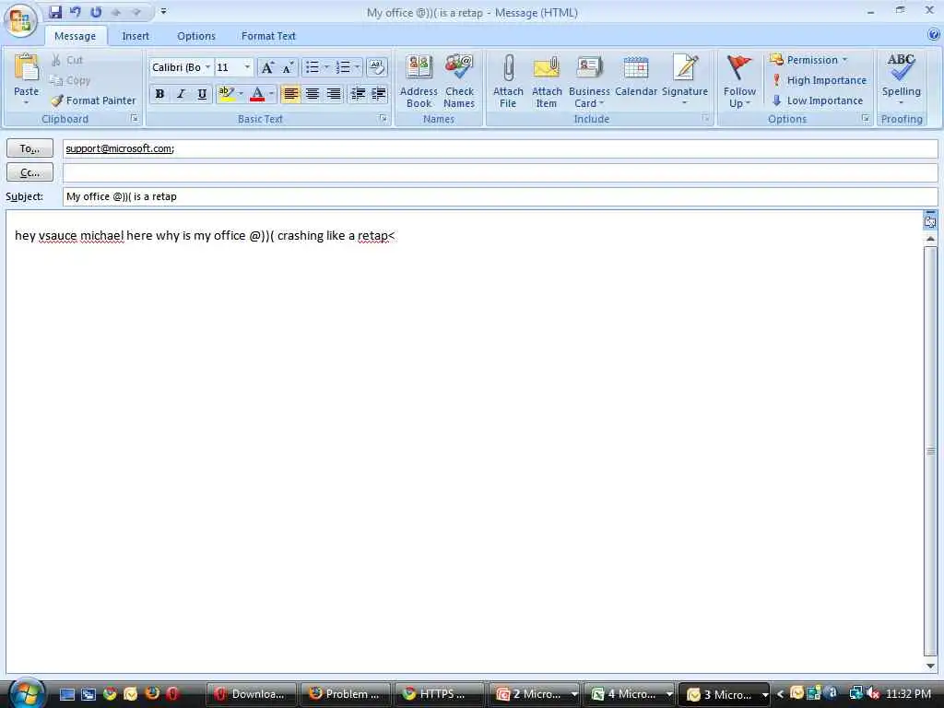Open the Office button menu
Viewport: 944px width, 708px height.
pos(20,20)
